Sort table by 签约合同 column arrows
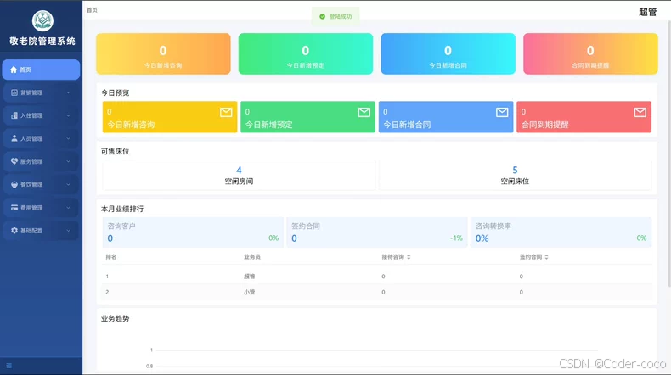This screenshot has width=671, height=375. click(x=546, y=257)
